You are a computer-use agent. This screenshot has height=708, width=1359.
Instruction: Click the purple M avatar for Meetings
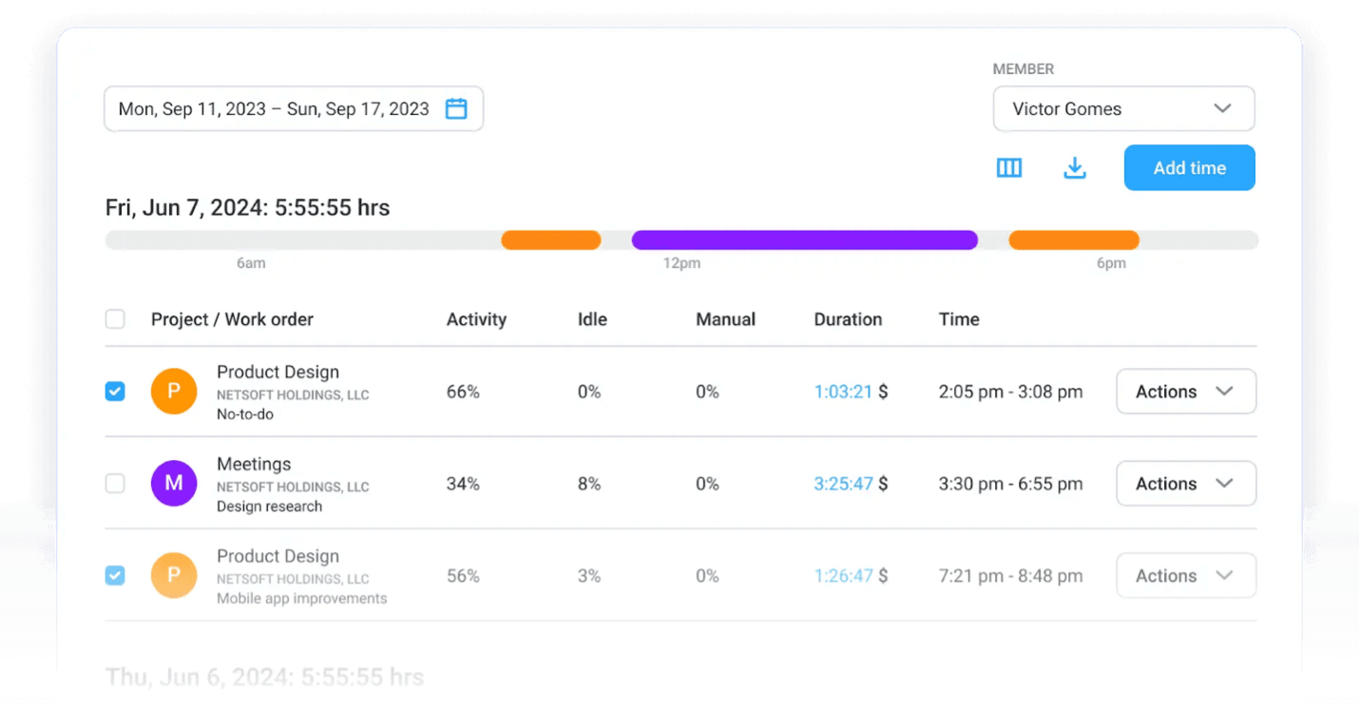[x=174, y=484]
